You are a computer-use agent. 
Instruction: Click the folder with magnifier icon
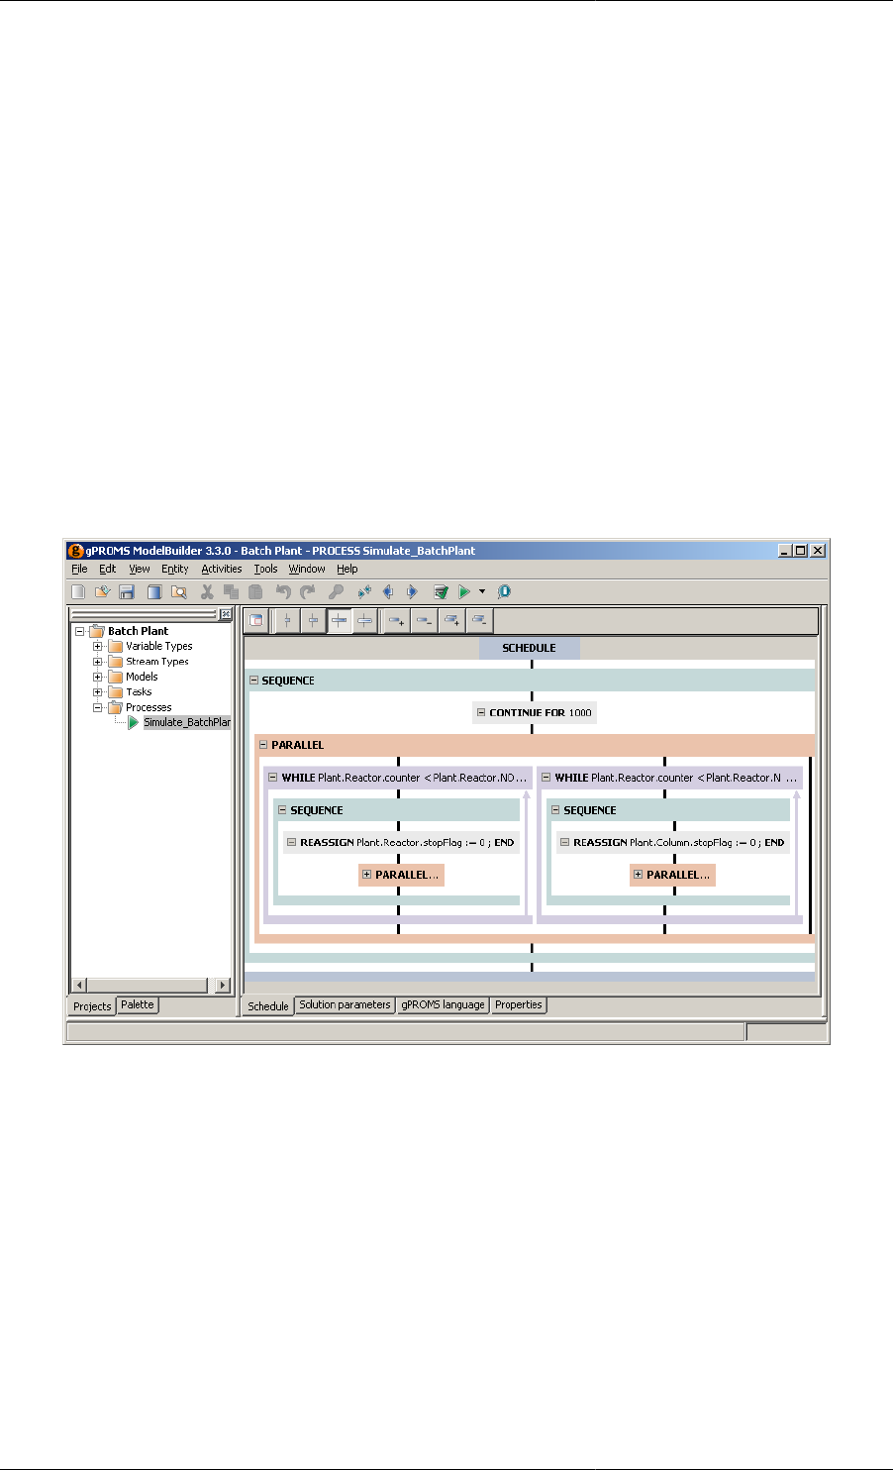pyautogui.click(x=179, y=592)
